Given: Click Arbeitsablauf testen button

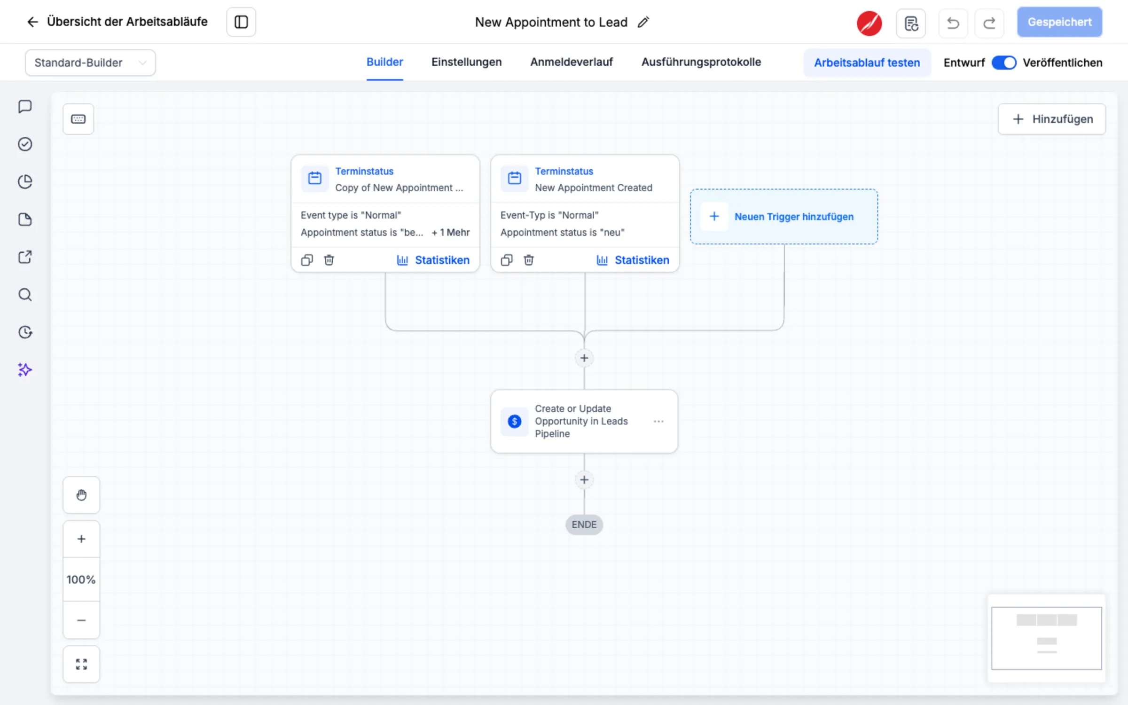Looking at the screenshot, I should coord(867,63).
